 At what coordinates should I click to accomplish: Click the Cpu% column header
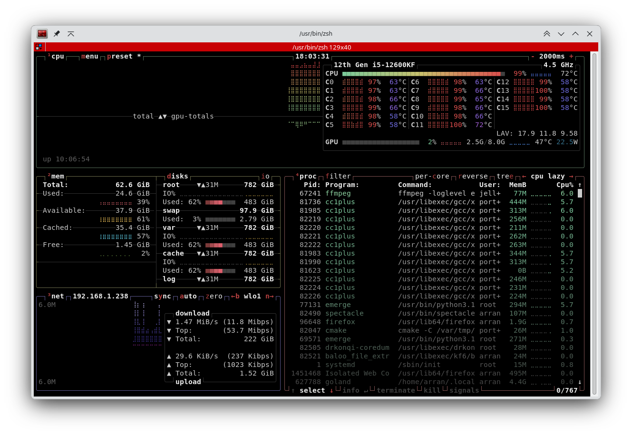[x=565, y=185]
